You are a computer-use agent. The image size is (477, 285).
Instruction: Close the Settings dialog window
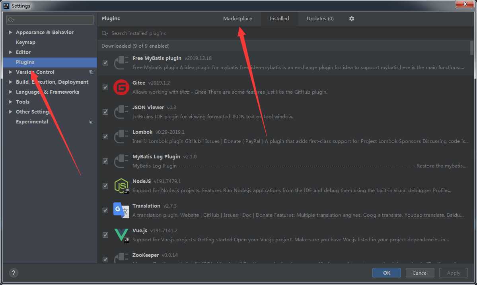pyautogui.click(x=465, y=4)
